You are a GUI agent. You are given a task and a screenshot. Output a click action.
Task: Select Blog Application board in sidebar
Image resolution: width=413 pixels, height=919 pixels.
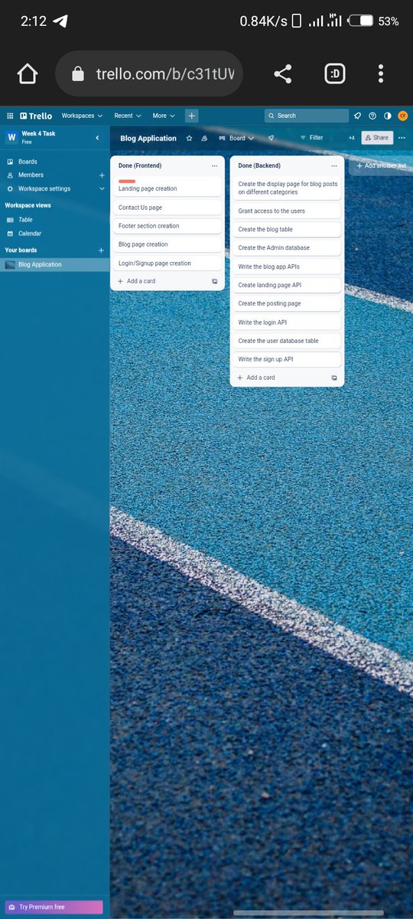55,265
